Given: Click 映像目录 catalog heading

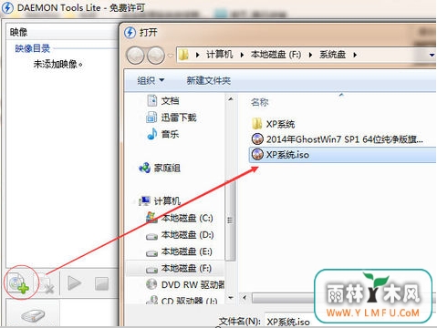Looking at the screenshot, I should pos(32,48).
